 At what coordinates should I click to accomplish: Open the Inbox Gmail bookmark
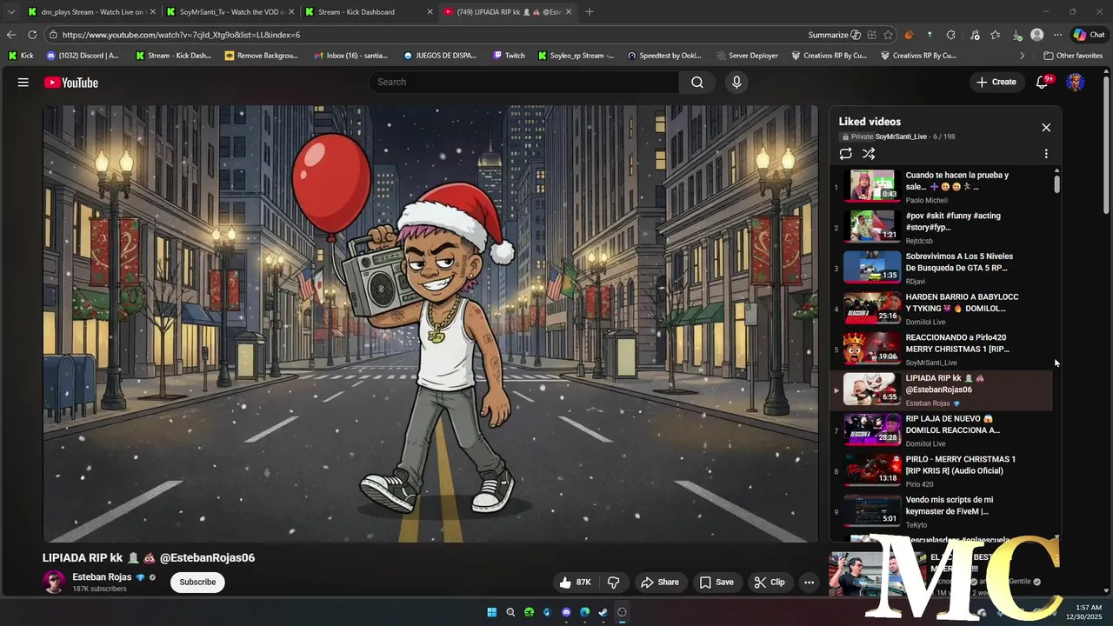350,56
